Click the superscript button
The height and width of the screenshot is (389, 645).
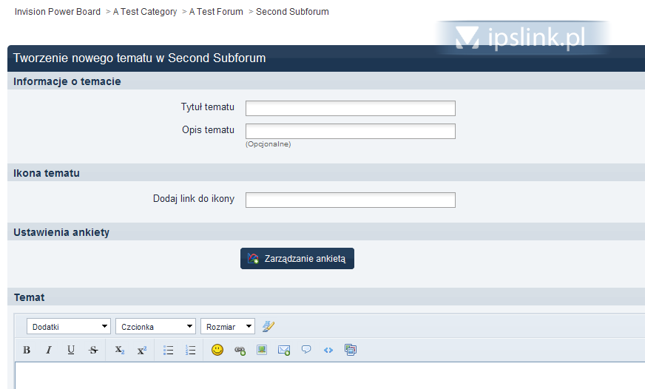click(142, 351)
